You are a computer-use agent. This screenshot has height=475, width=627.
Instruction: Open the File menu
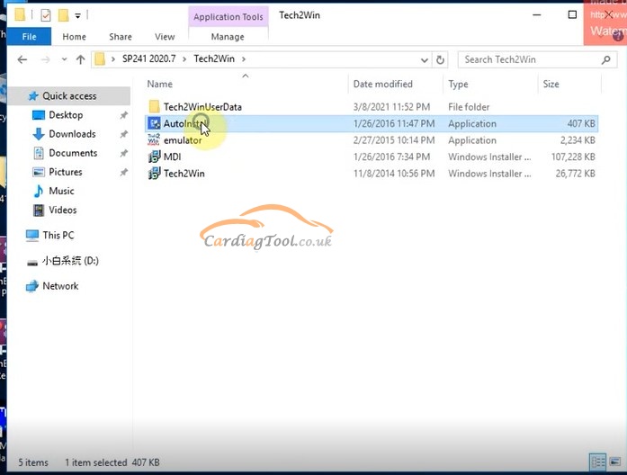(x=29, y=37)
